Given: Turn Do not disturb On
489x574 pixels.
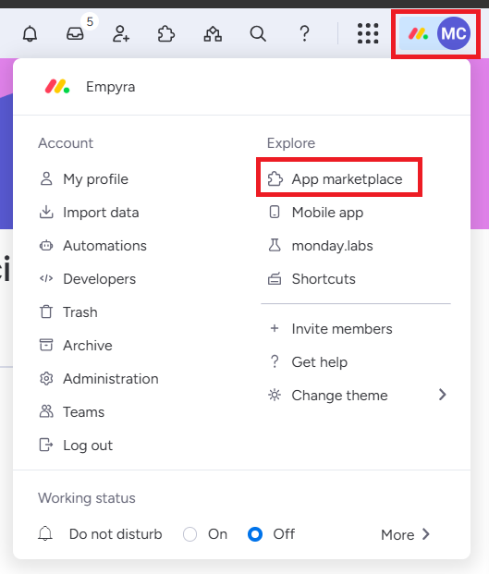Looking at the screenshot, I should pos(189,534).
